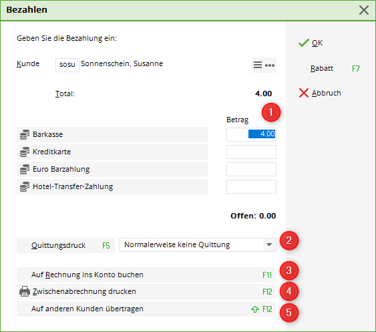Viewport: 376px width, 332px height.
Task: Close the Bezahlen dialog
Action: [364, 10]
